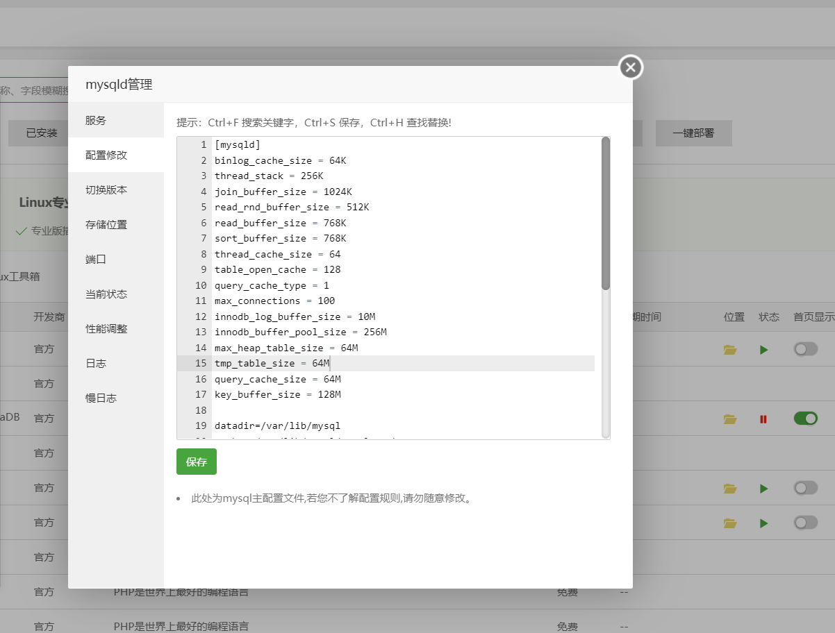The image size is (835, 633).
Task: Show the 日志 tab
Action: click(116, 363)
